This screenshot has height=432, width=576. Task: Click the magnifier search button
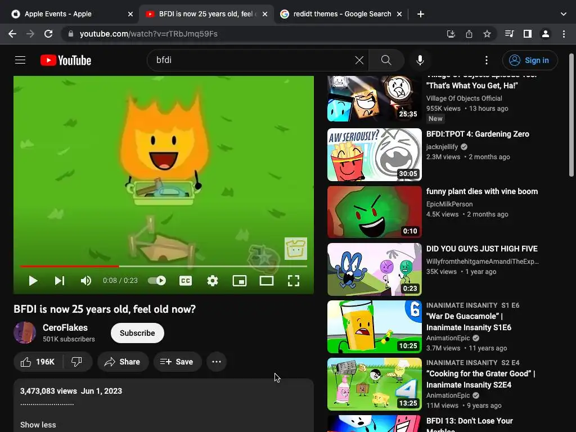click(386, 60)
